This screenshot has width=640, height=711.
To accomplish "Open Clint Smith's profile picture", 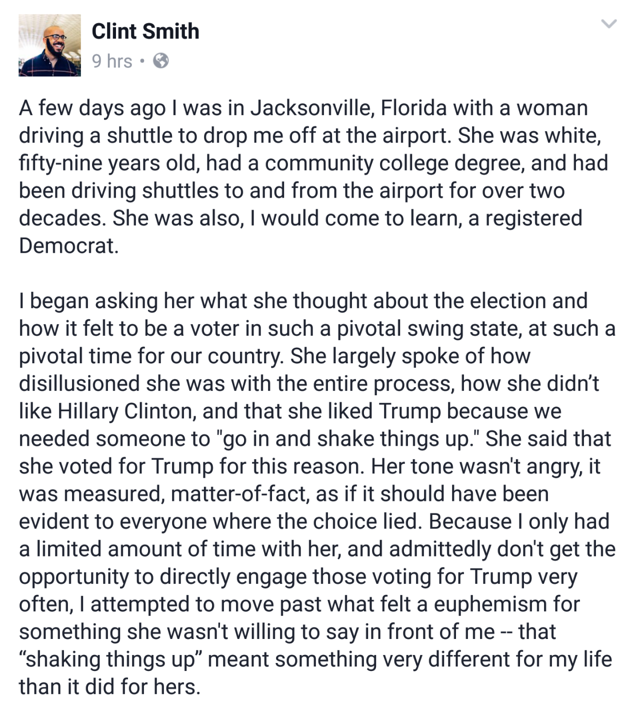I will click(x=49, y=45).
